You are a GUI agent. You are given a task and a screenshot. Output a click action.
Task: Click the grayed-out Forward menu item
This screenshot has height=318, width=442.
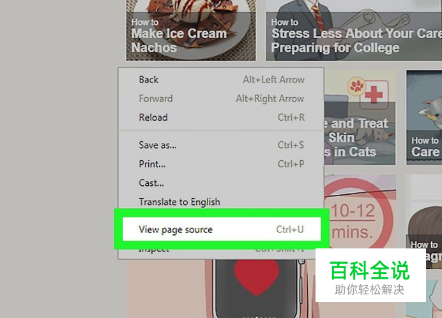pyautogui.click(x=222, y=98)
